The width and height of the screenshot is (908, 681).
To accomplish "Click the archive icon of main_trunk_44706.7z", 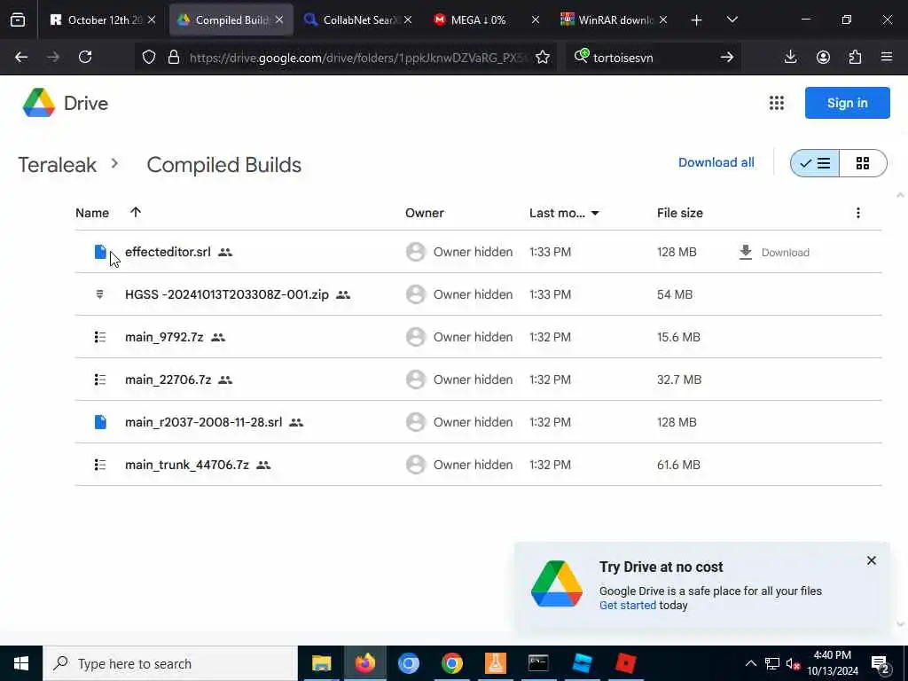I will [x=100, y=465].
